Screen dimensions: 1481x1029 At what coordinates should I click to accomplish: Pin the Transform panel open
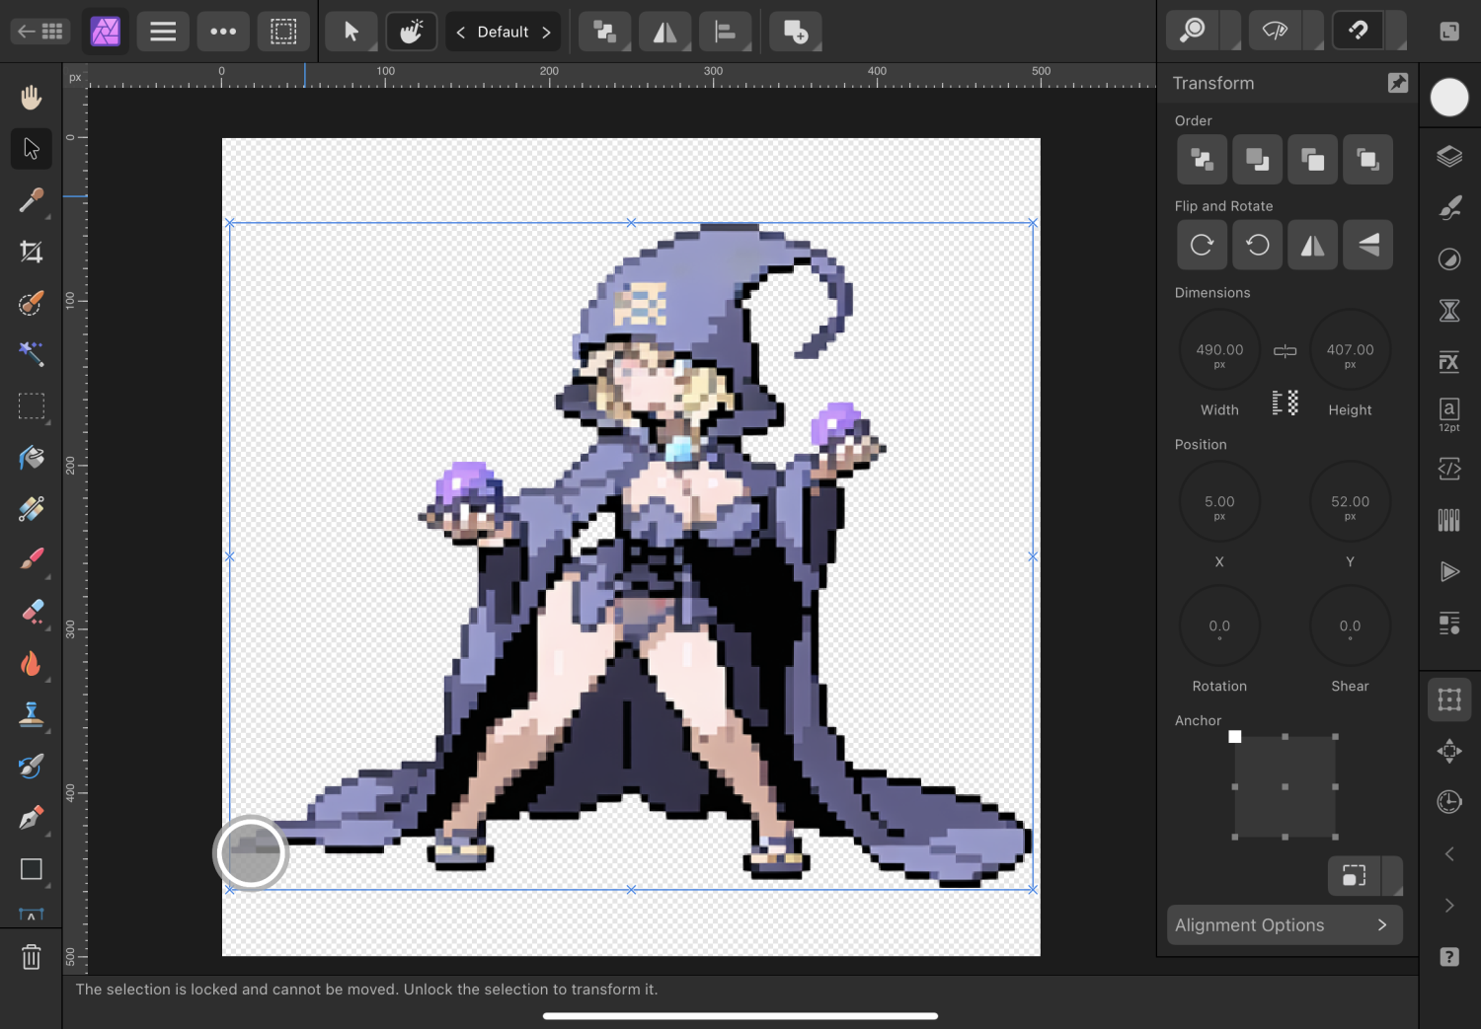click(x=1397, y=83)
